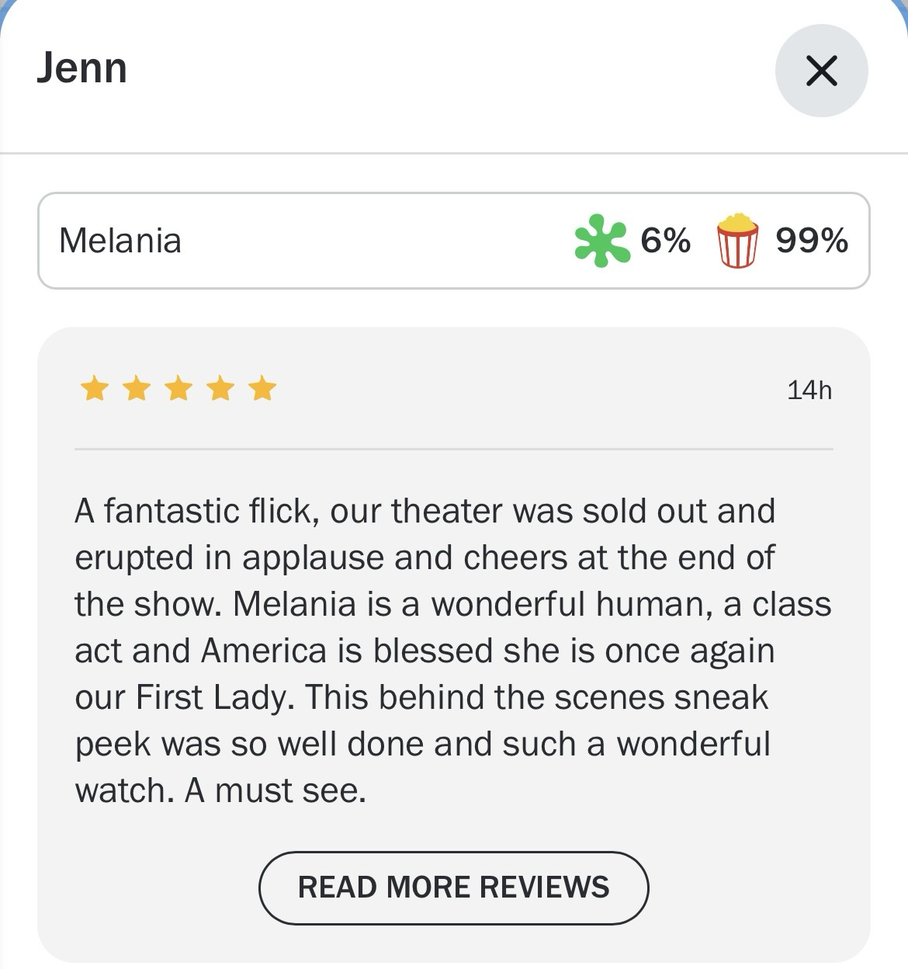
Task: Click the "A fantastic flick" opening line
Action: tap(194, 512)
